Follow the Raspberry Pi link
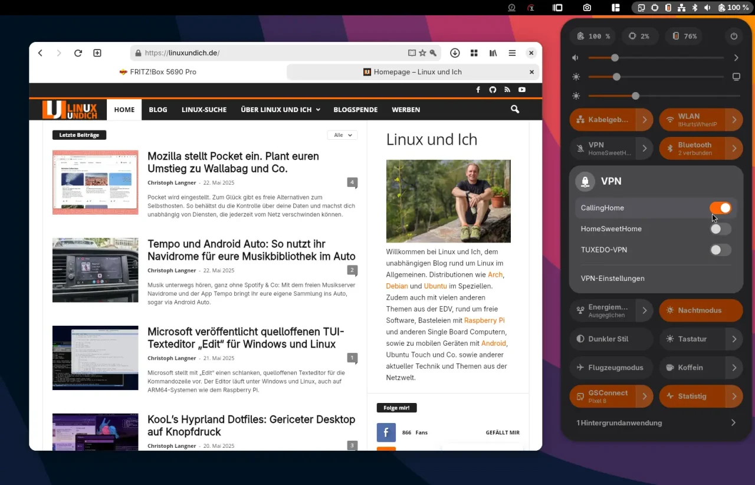 pyautogui.click(x=484, y=320)
